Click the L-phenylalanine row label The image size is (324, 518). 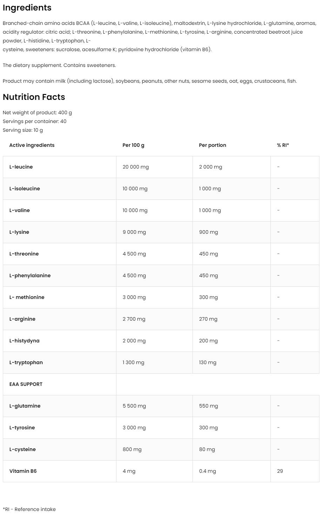30,275
